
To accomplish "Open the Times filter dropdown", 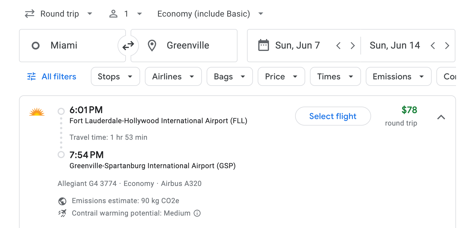I will pyautogui.click(x=335, y=77).
